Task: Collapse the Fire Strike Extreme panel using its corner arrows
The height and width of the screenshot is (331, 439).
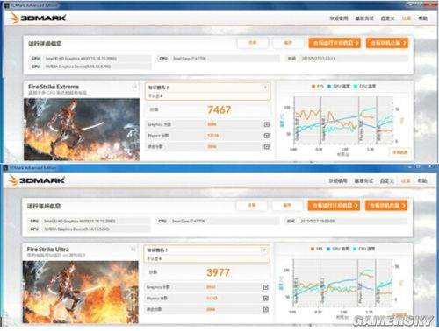Action: point(134,87)
